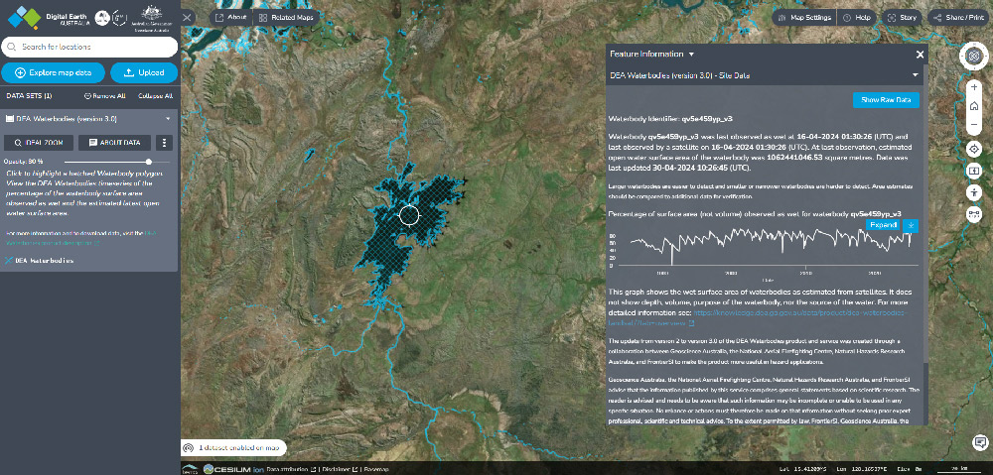993x475 pixels.
Task: Expand the Feature Information dropdown arrow
Action: (691, 54)
